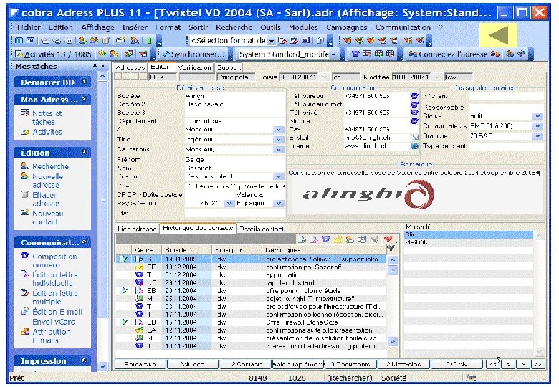Collapse the Edition section in task pane

84,152
